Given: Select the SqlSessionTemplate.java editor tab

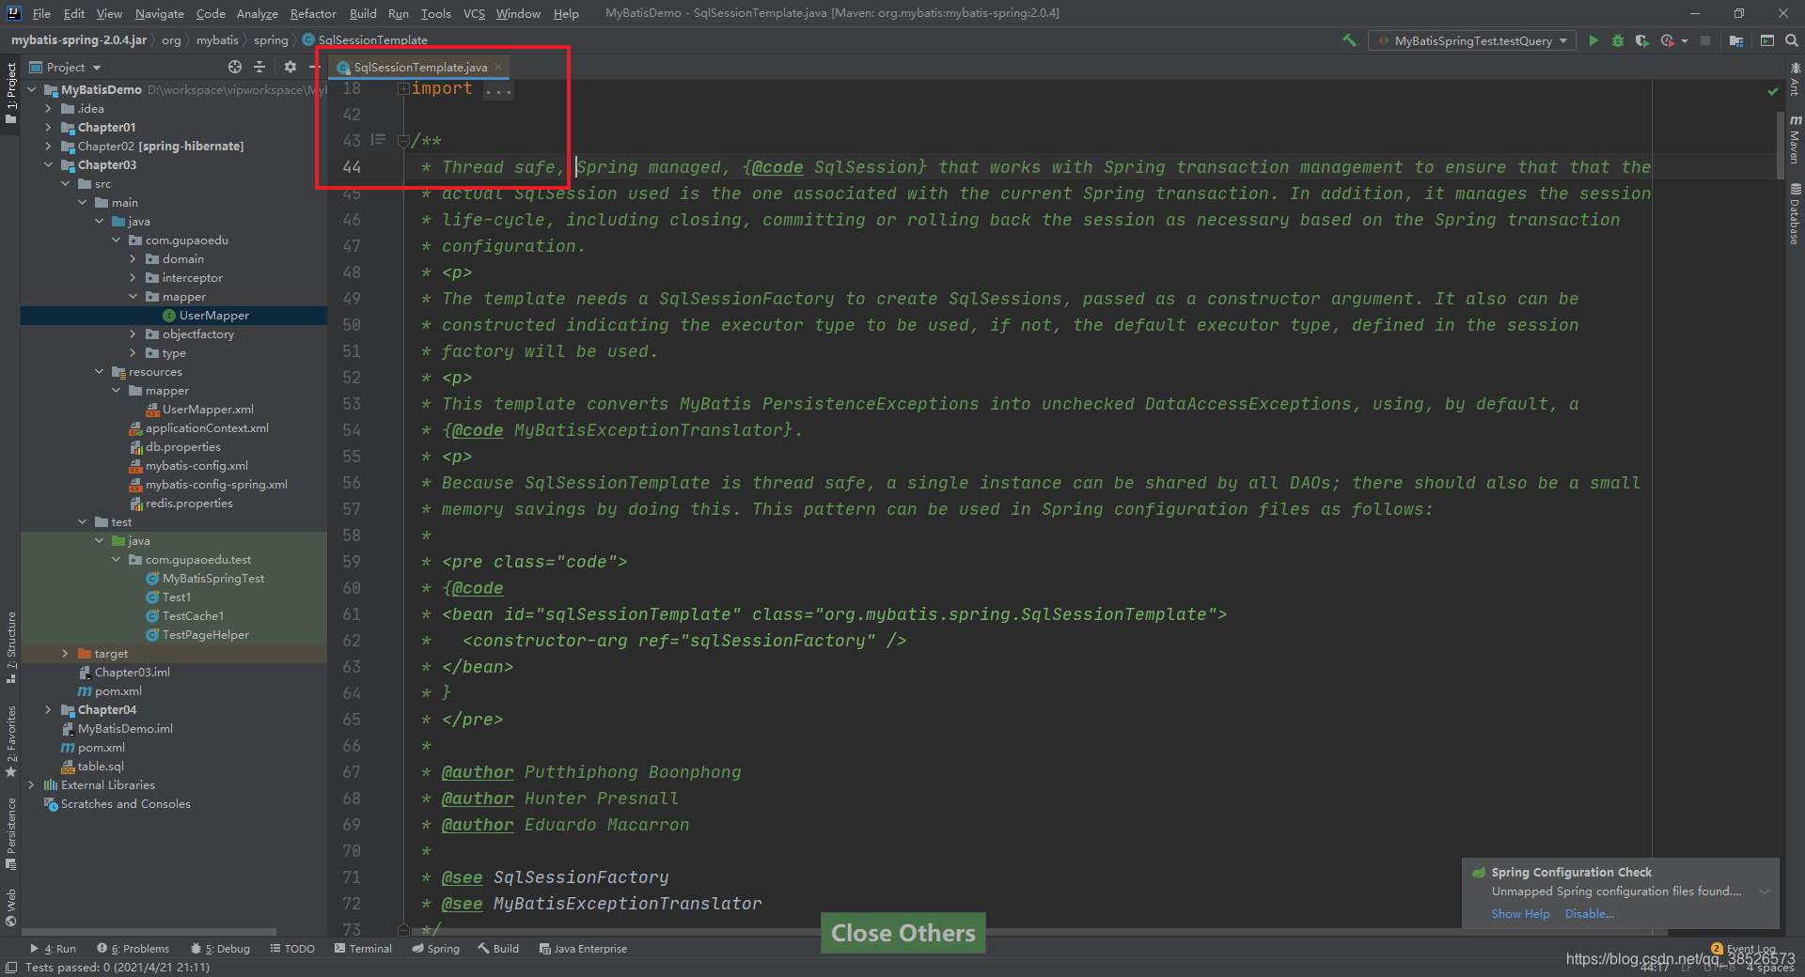Looking at the screenshot, I should pos(420,67).
